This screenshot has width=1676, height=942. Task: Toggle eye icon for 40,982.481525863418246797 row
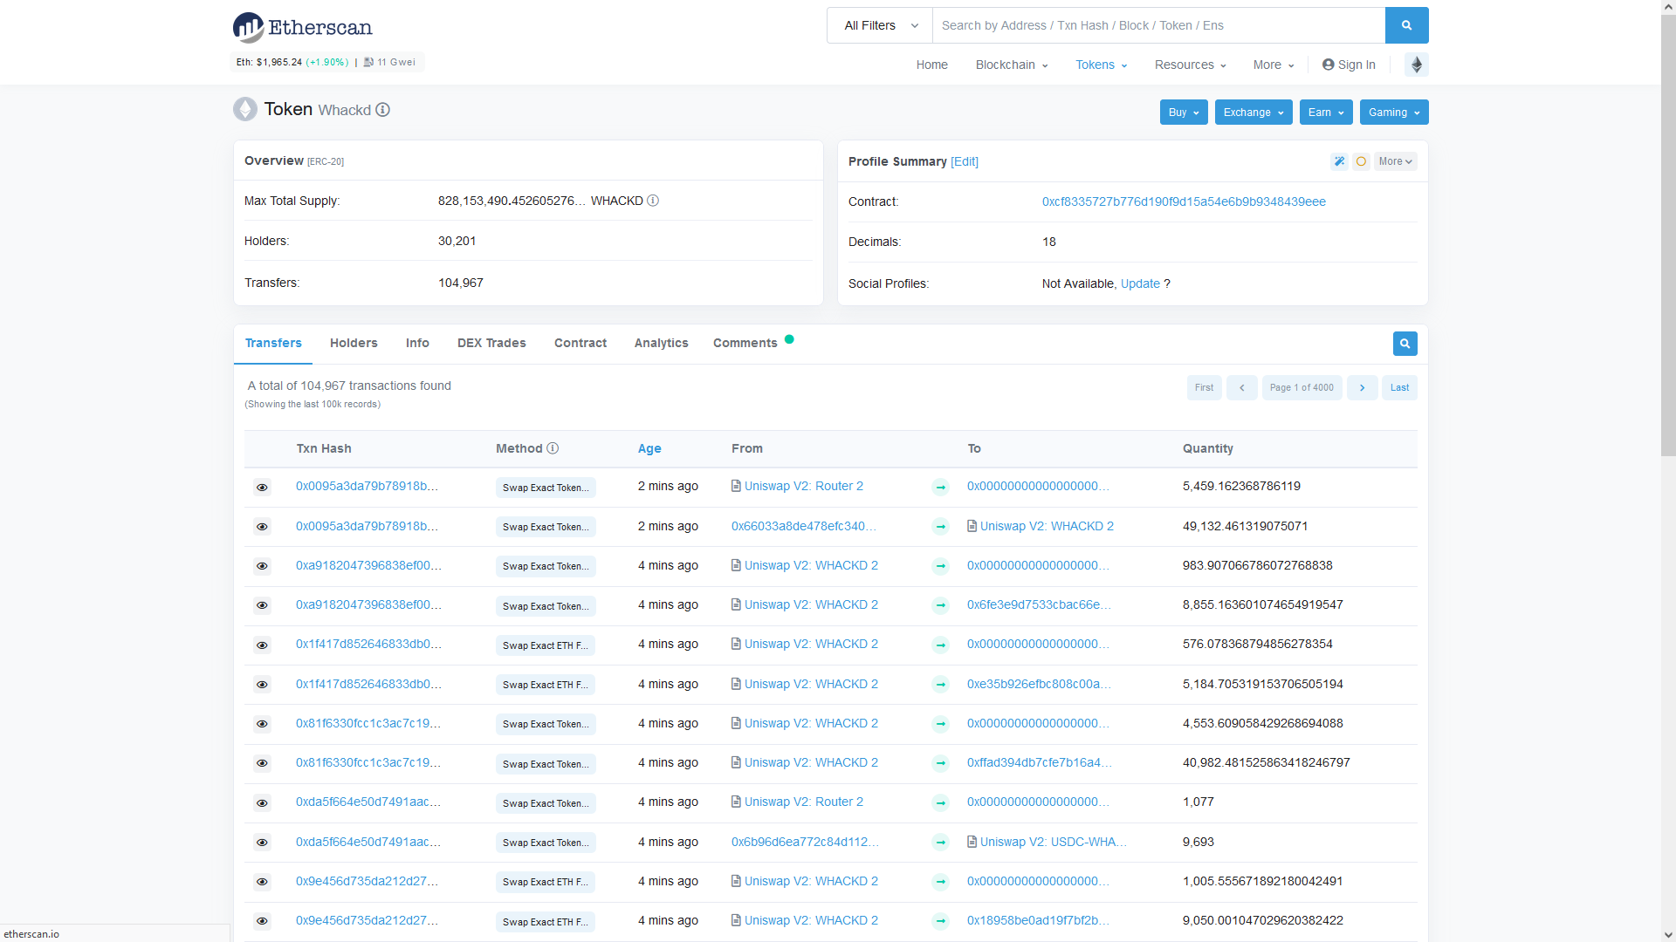click(262, 763)
